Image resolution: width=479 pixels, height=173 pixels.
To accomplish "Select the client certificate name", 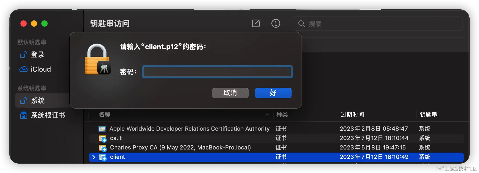I will pyautogui.click(x=118, y=157).
